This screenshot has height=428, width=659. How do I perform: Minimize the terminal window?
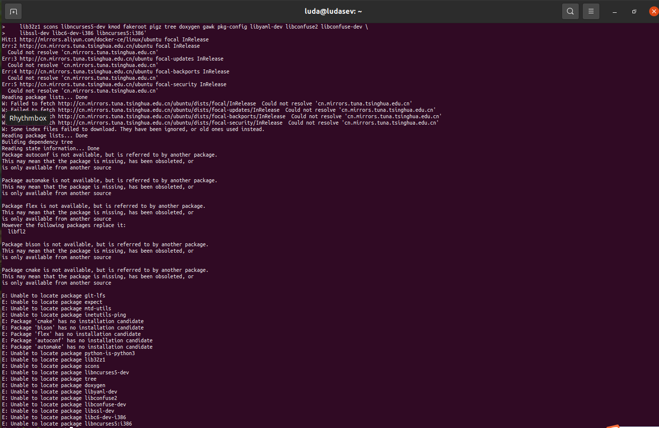pos(615,11)
